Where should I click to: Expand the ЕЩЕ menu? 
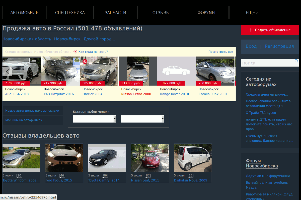[x=252, y=13]
